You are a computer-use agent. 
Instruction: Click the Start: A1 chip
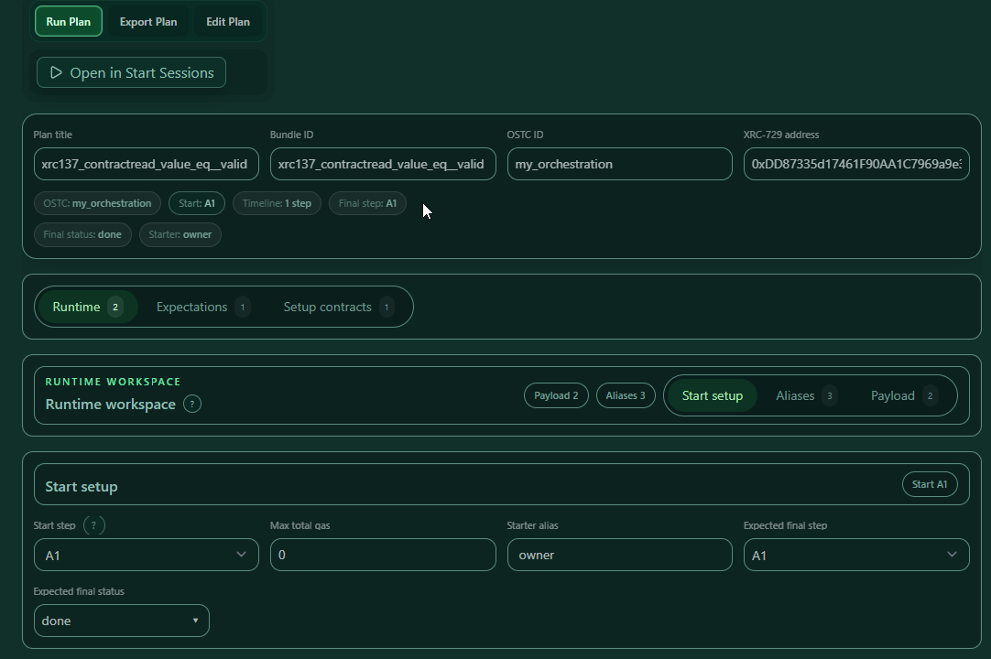coord(197,203)
